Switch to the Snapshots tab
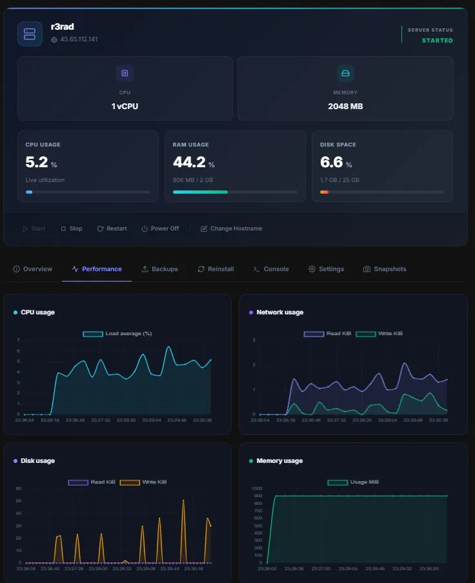 (385, 269)
